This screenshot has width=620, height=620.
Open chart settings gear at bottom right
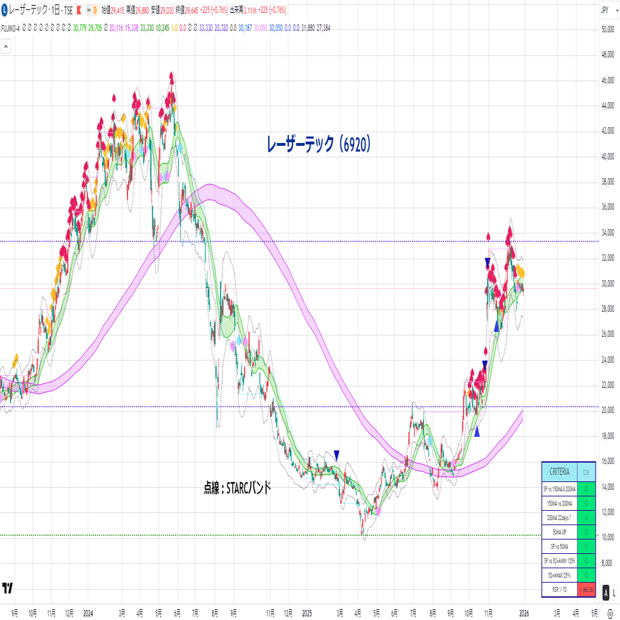(x=610, y=614)
